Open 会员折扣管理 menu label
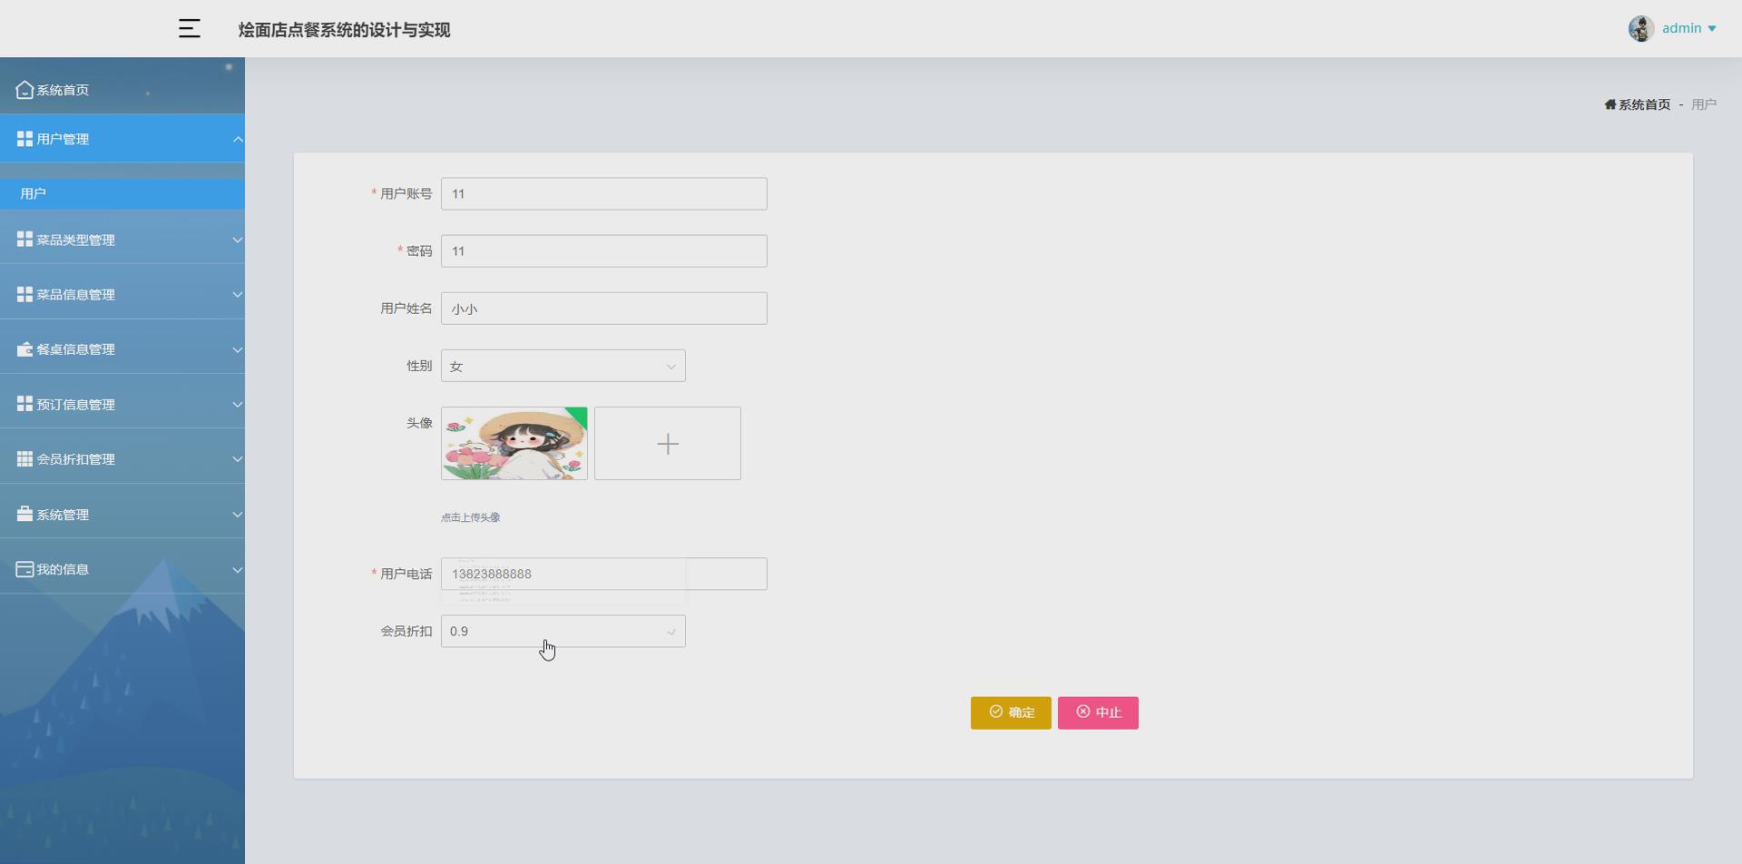The width and height of the screenshot is (1742, 864). pyautogui.click(x=75, y=459)
